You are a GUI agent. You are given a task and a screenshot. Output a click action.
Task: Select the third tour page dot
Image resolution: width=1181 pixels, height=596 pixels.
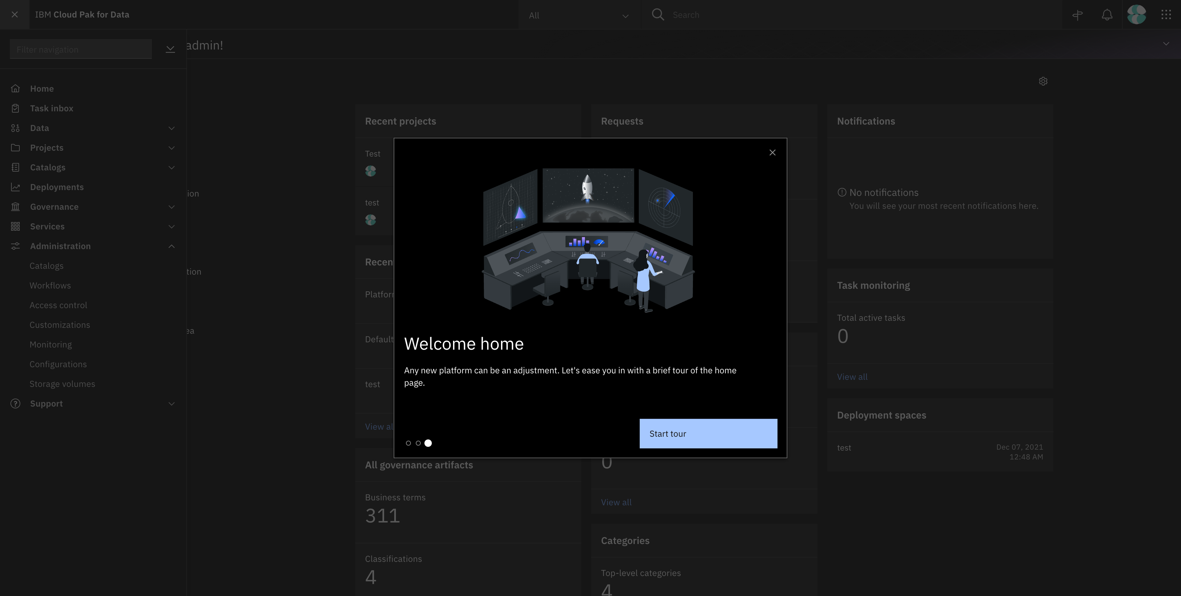click(x=428, y=443)
